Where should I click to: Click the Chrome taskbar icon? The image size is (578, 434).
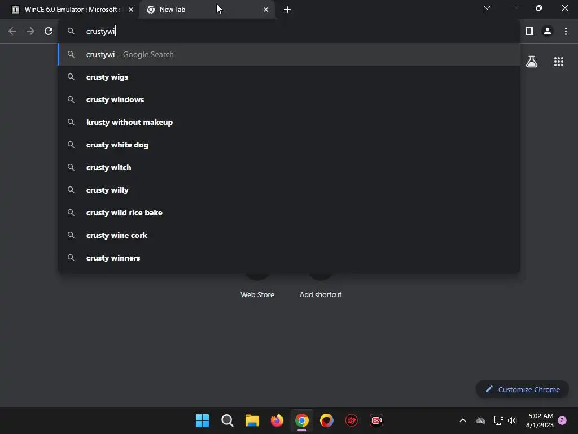(302, 420)
